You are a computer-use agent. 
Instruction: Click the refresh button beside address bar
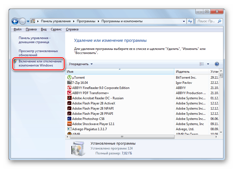coord(190,21)
